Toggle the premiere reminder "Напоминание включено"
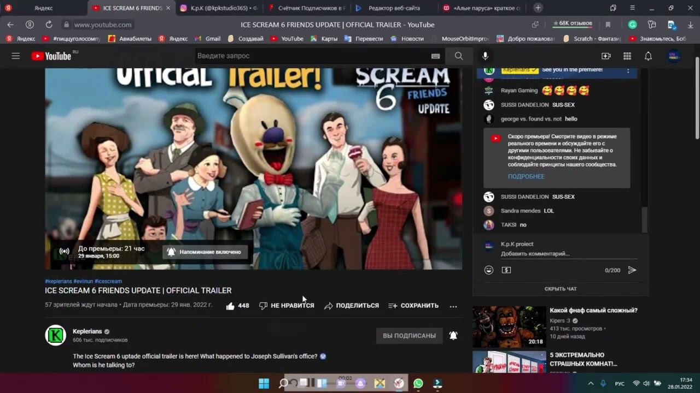700x393 pixels. coord(205,252)
